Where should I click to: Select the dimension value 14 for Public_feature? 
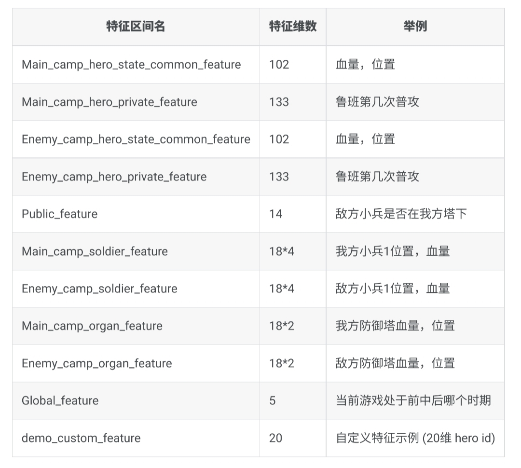[x=275, y=214]
